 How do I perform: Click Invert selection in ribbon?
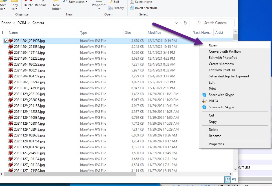[x=143, y=8]
